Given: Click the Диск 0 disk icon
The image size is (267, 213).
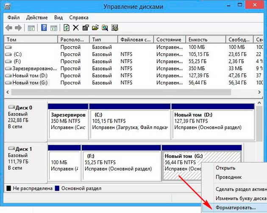Looking at the screenshot, I should (11, 107).
